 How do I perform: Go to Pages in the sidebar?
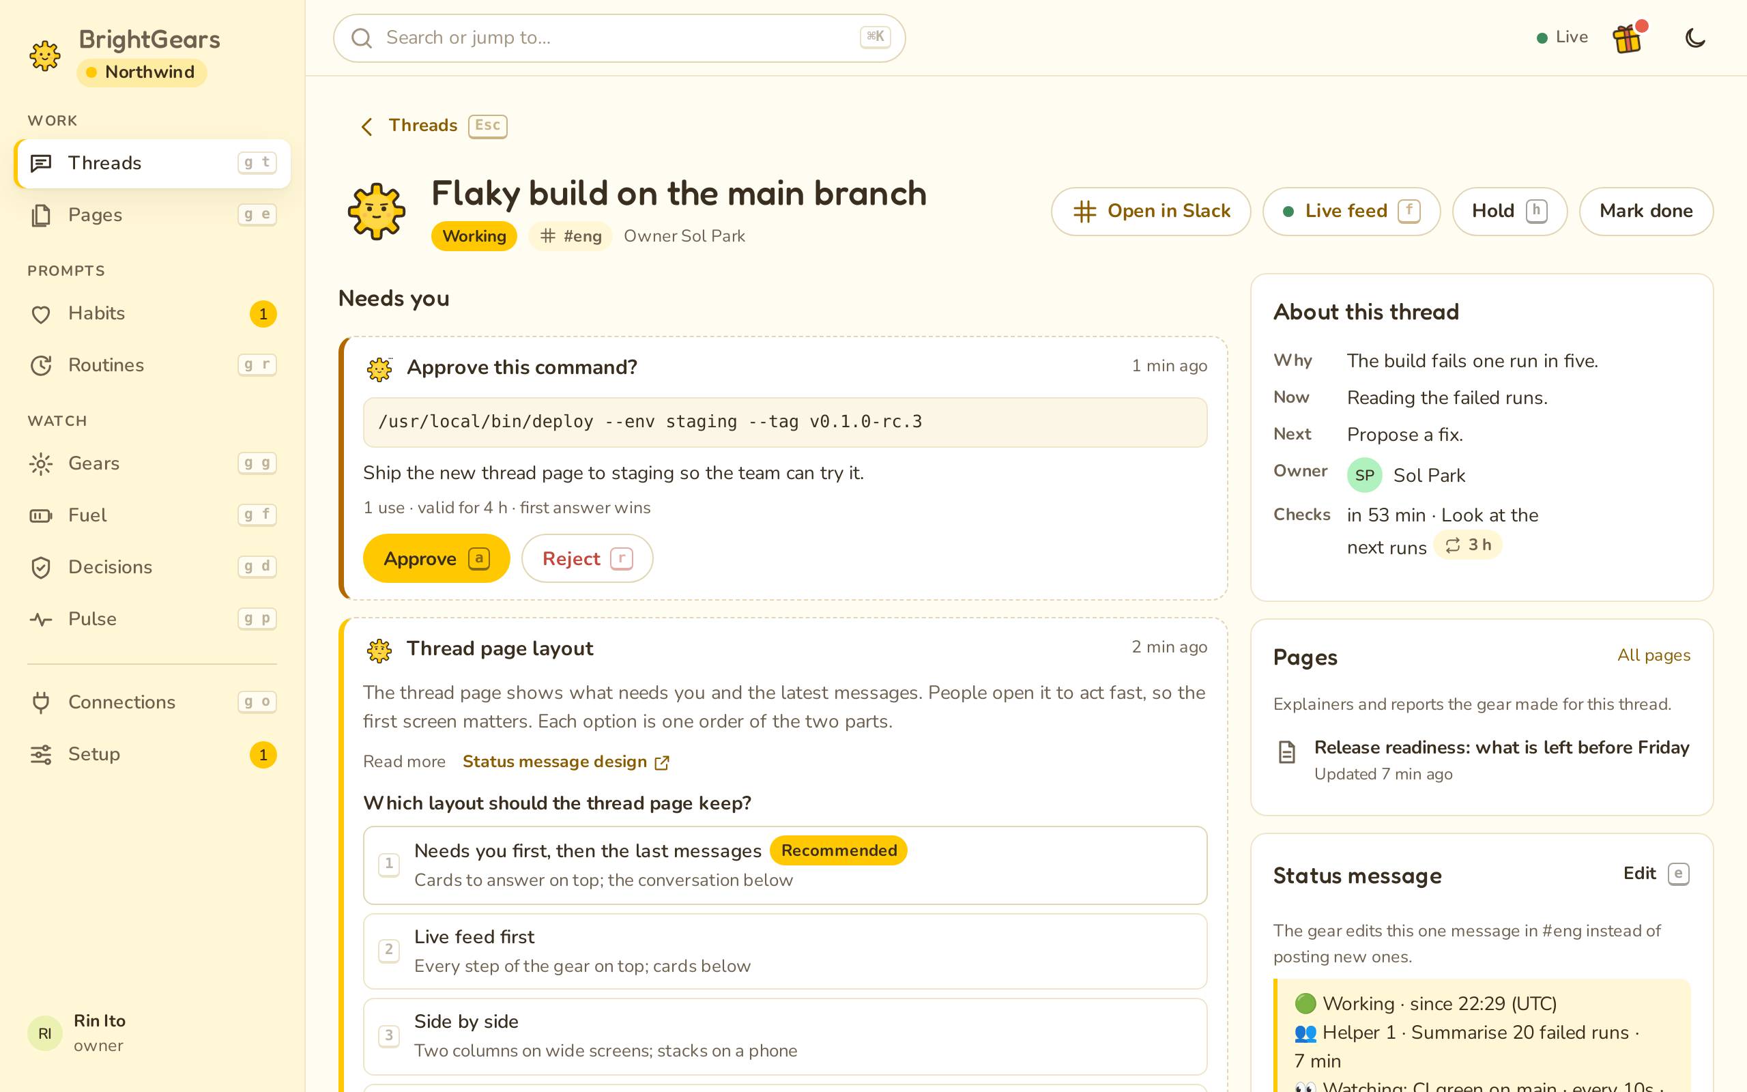(152, 215)
